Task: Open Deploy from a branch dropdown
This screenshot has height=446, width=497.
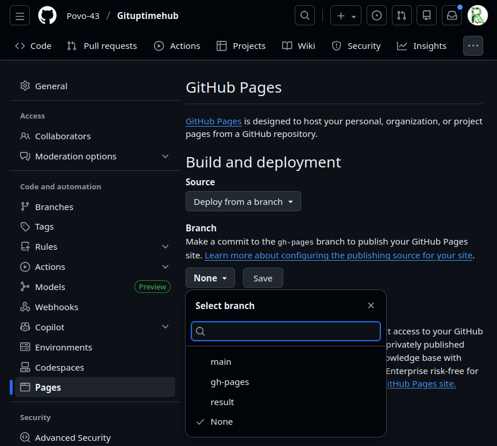Action: [243, 202]
